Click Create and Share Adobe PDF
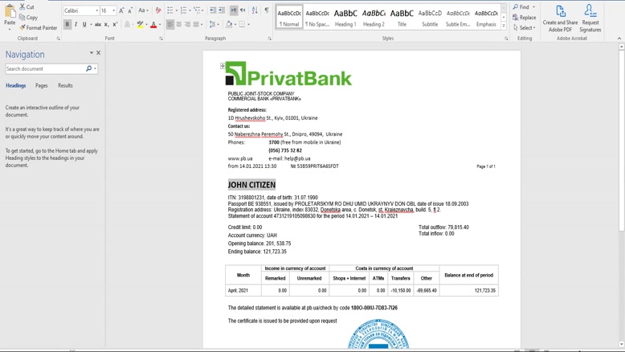This screenshot has width=625, height=352. 560,18
